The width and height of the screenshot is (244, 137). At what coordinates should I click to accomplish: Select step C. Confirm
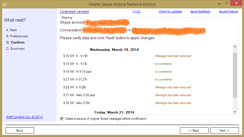tap(15, 42)
